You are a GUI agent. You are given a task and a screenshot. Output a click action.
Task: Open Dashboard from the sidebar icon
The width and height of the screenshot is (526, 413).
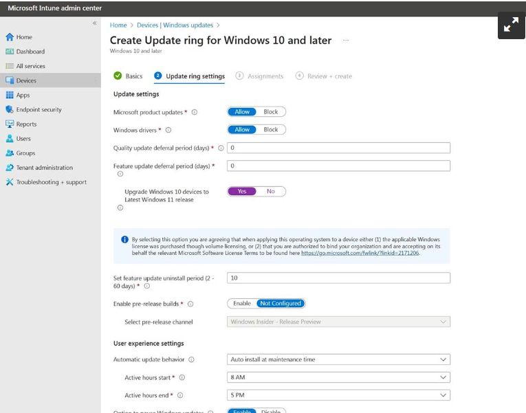tap(10, 52)
